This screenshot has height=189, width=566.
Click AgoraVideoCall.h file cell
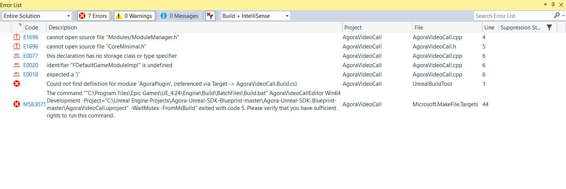click(434, 47)
